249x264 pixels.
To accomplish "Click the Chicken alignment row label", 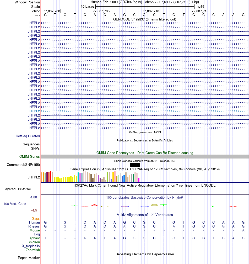I will (34, 242).
